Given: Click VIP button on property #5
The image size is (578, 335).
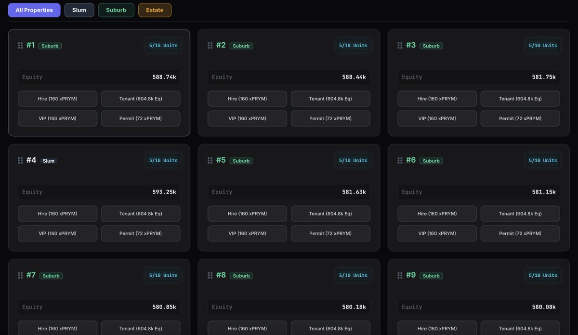Looking at the screenshot, I should coord(248,233).
